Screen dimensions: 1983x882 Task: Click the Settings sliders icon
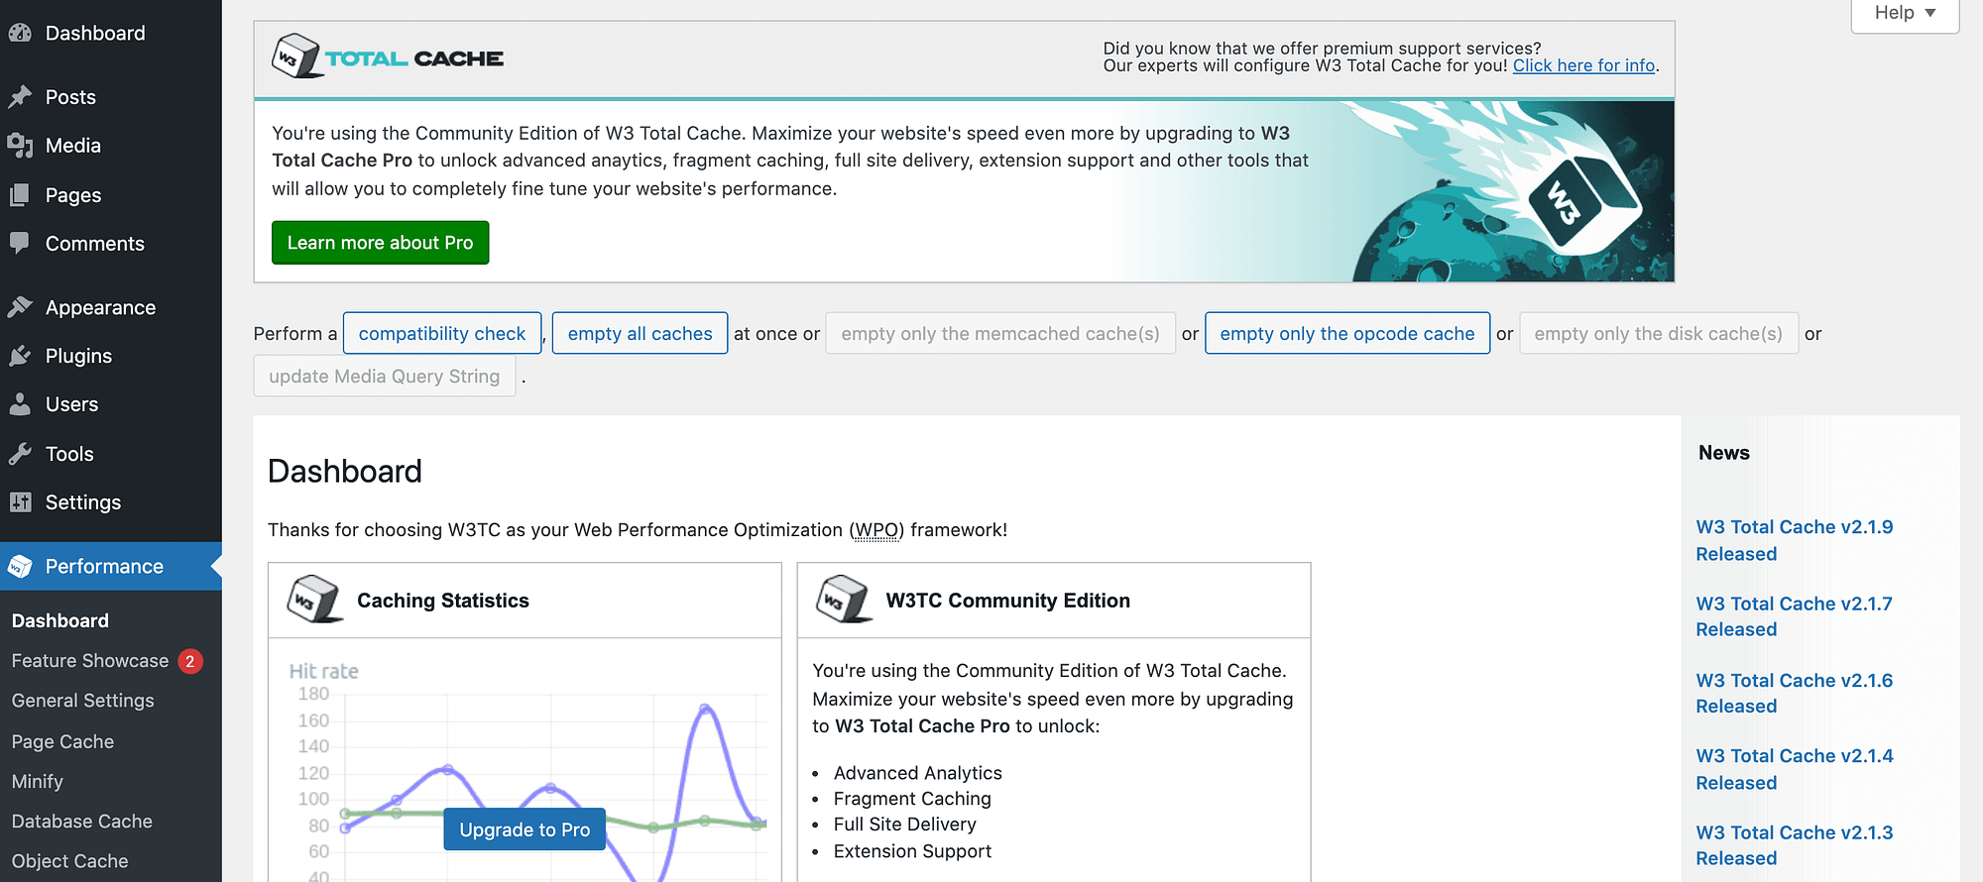tap(20, 502)
